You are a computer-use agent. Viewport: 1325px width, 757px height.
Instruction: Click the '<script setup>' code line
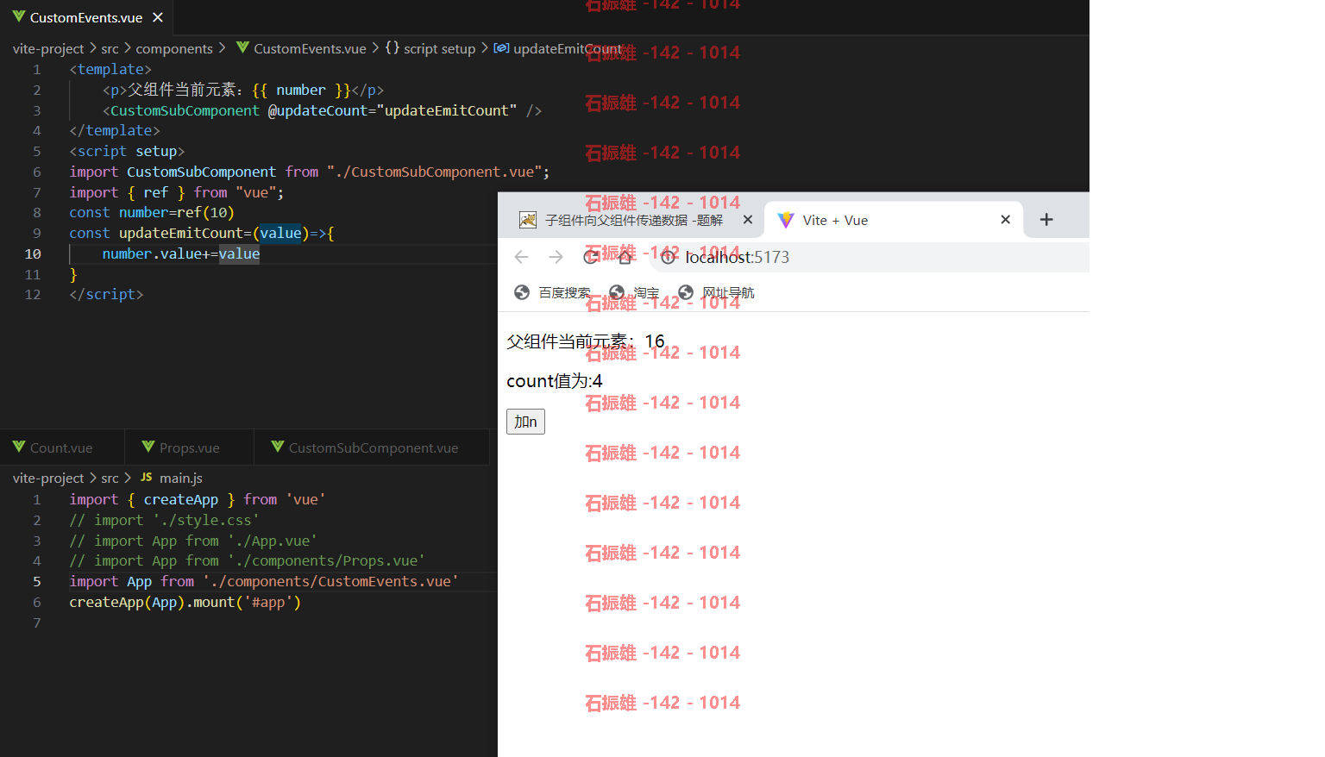(x=127, y=151)
